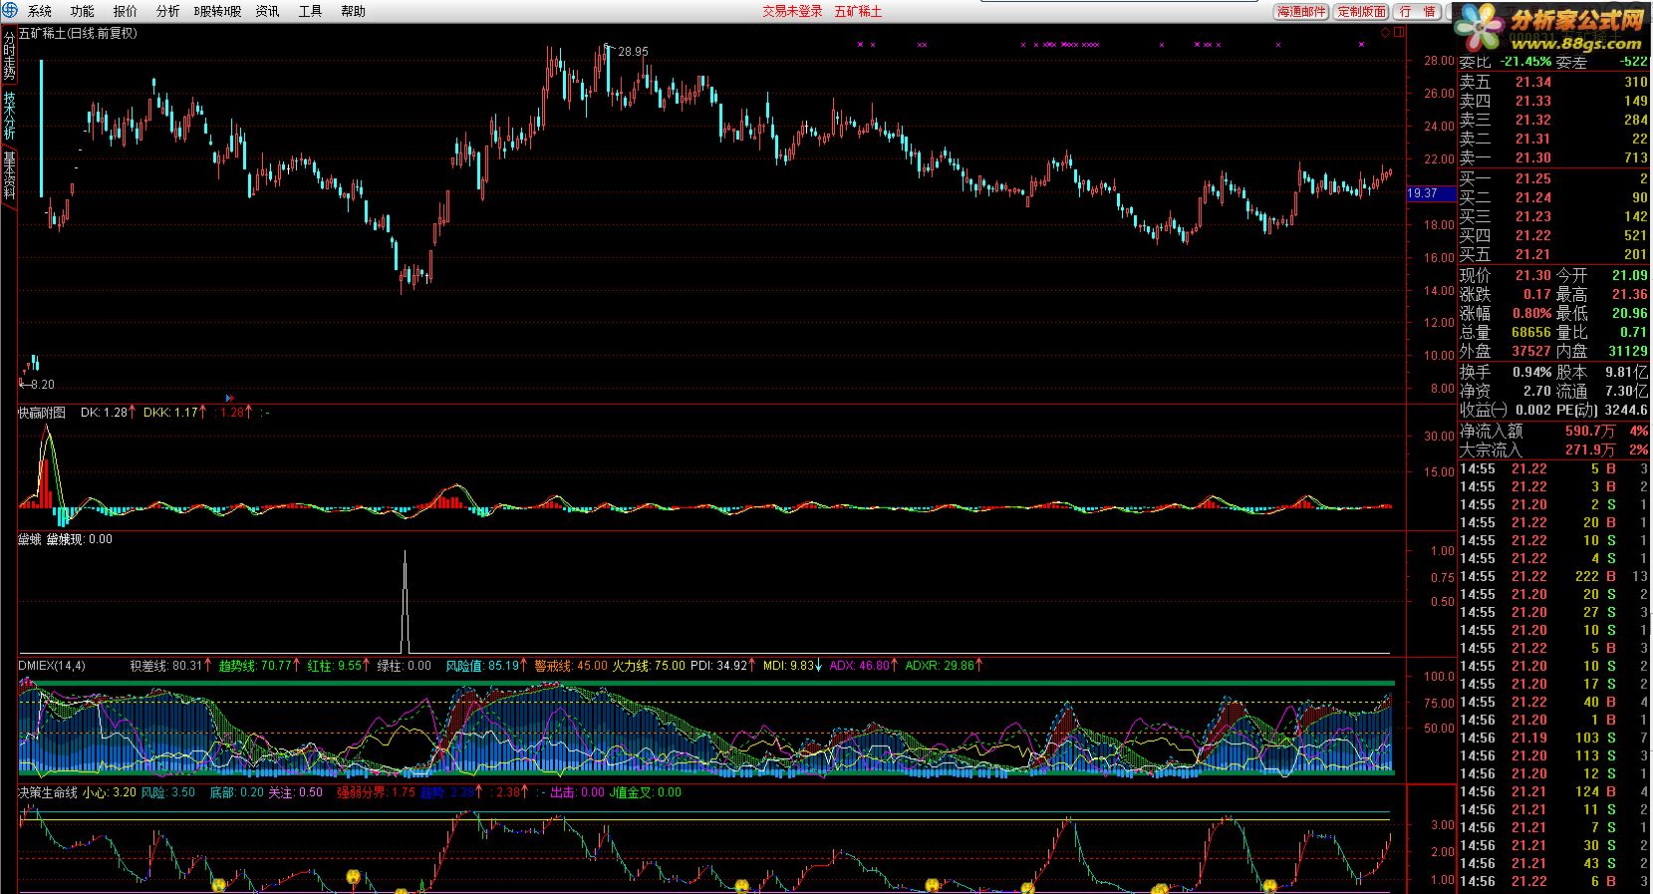The height and width of the screenshot is (894, 1653).
Task: Click the 交易未登录 link in title bar
Action: click(x=793, y=12)
